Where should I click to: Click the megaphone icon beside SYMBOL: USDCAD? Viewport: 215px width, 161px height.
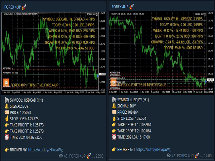[7, 100]
